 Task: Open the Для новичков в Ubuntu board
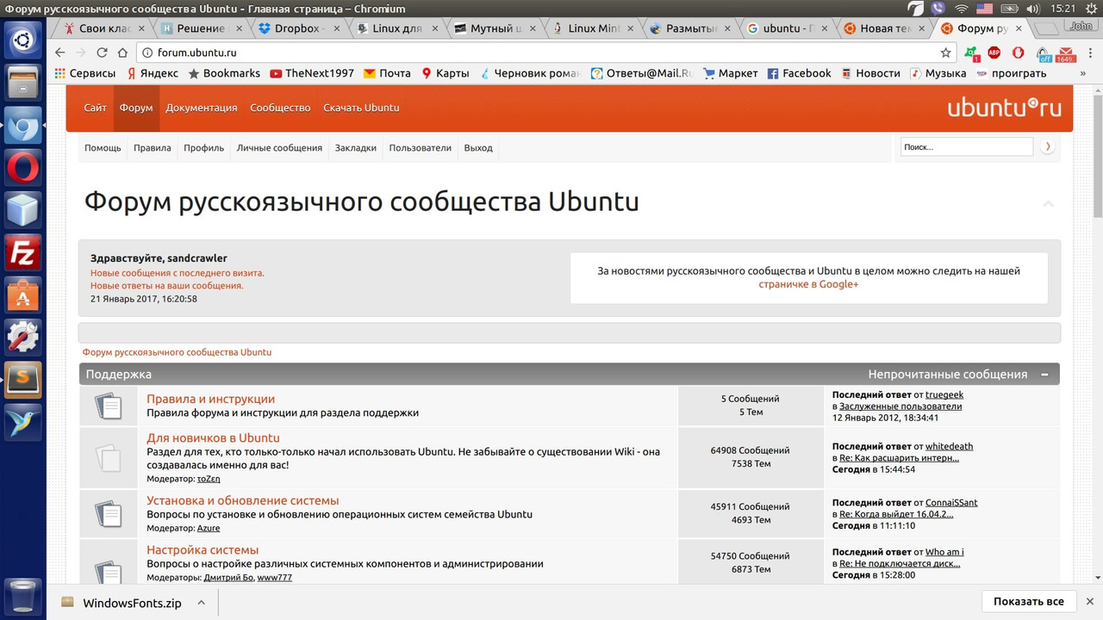pyautogui.click(x=213, y=437)
